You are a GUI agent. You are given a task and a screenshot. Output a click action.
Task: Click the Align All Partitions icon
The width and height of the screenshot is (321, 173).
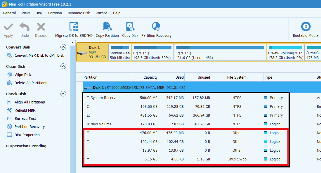coord(9,102)
